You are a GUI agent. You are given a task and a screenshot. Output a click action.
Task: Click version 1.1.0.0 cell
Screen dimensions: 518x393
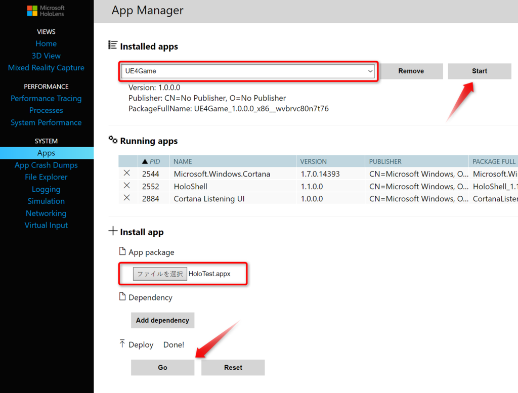pyautogui.click(x=312, y=187)
